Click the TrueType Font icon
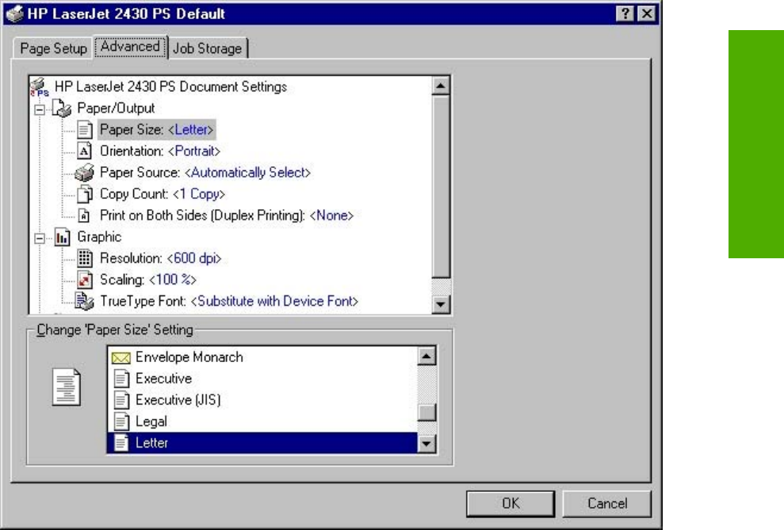This screenshot has width=784, height=530. 84,301
